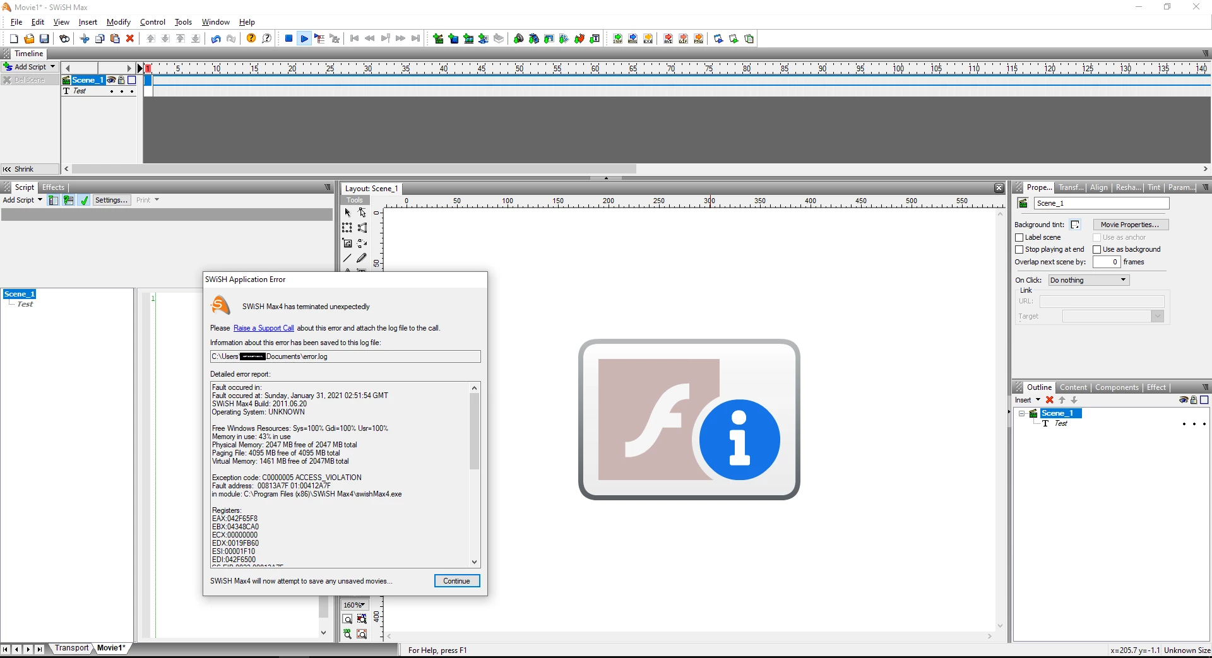Toggle outline-only box for Scene_1 in timeline
Image resolution: width=1212 pixels, height=658 pixels.
(x=132, y=80)
